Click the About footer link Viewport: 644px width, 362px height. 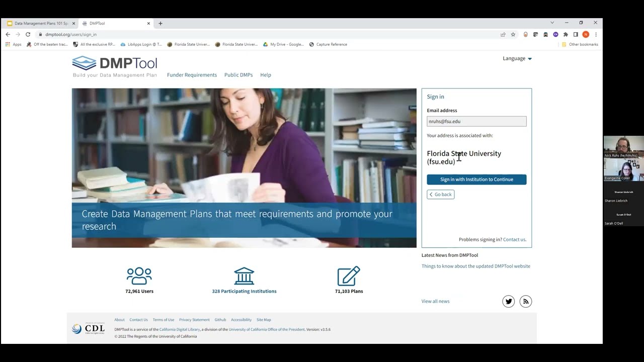(x=119, y=320)
